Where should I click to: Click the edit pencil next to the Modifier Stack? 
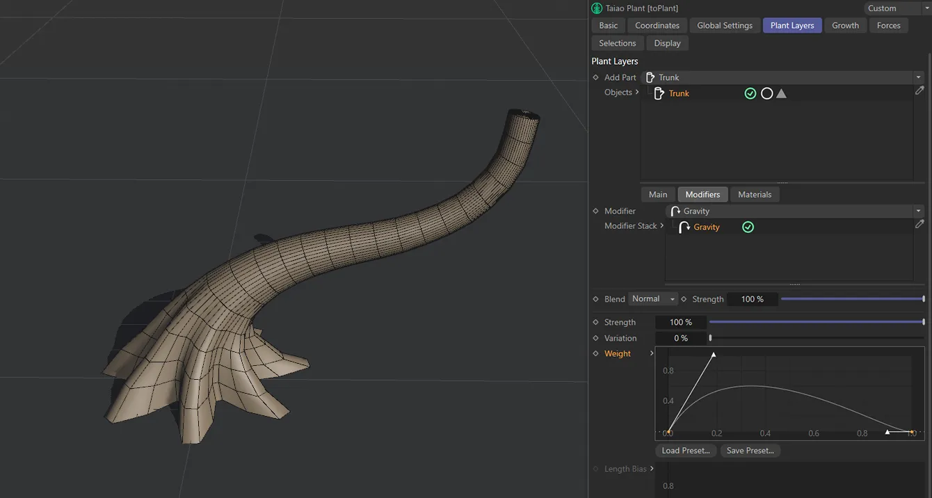pyautogui.click(x=919, y=224)
